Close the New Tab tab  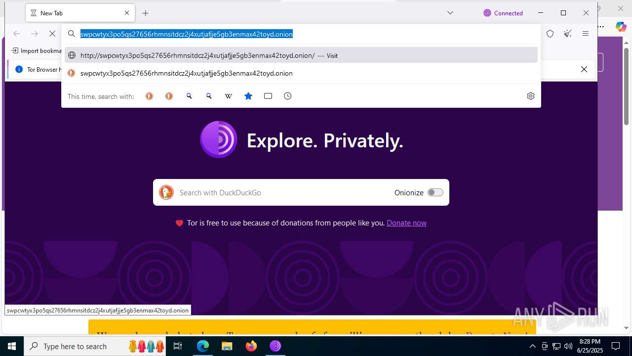point(127,13)
